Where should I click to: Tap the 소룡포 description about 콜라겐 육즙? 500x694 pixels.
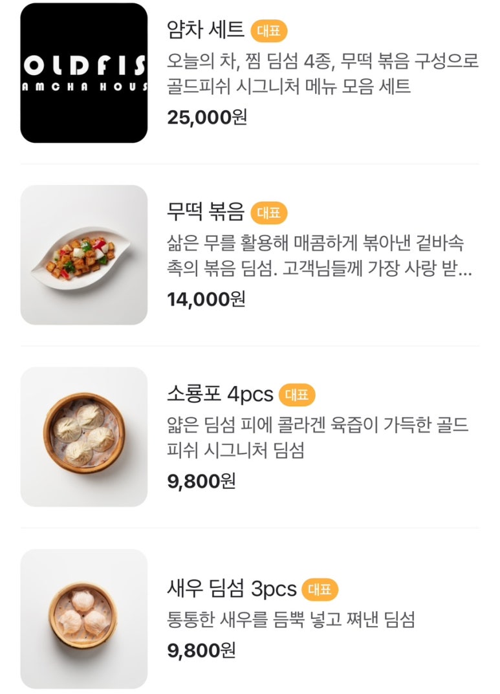(317, 438)
